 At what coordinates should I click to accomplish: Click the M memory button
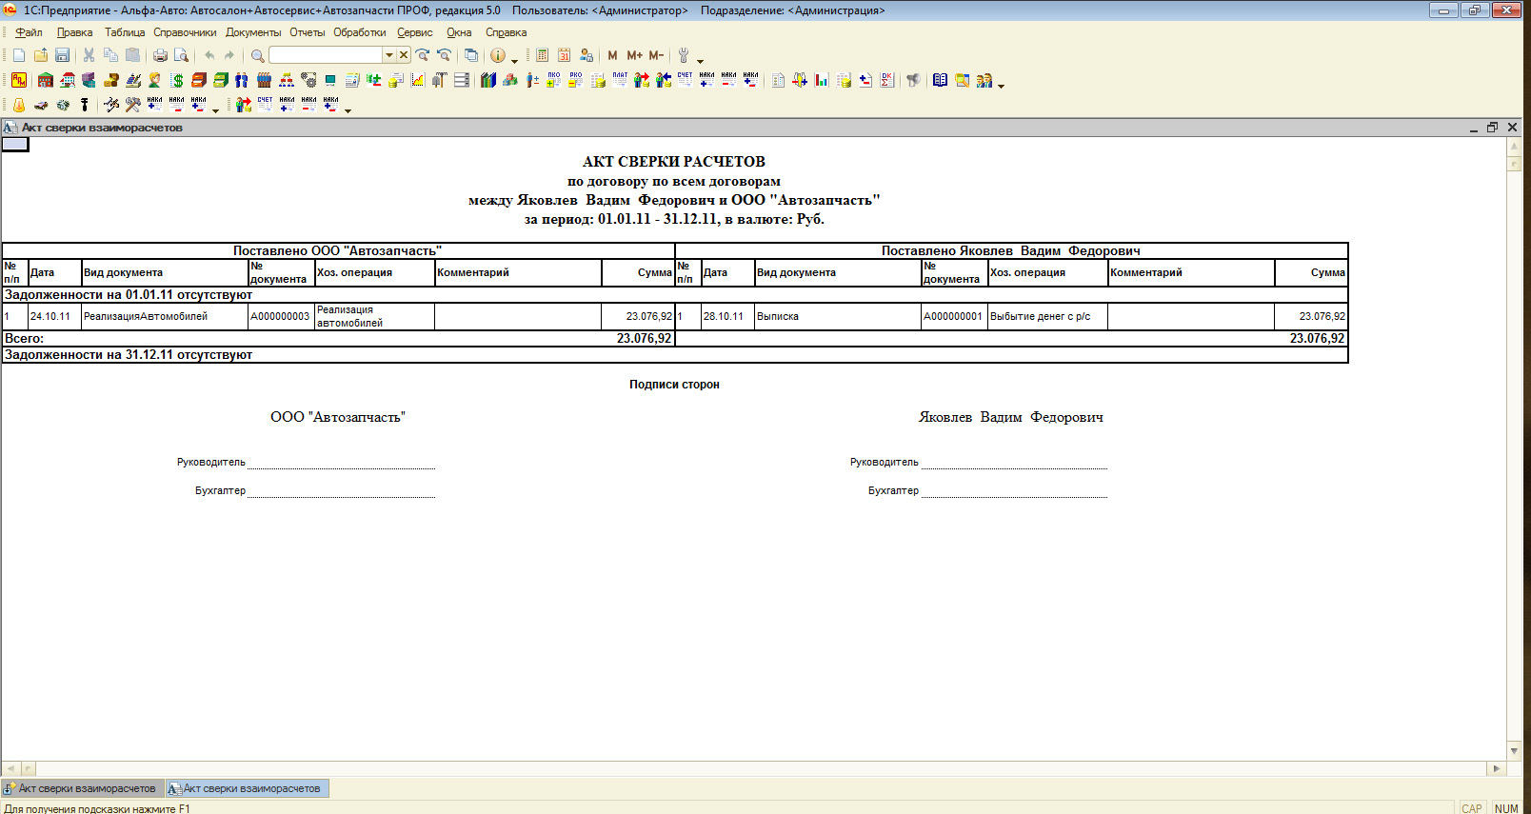pyautogui.click(x=612, y=55)
